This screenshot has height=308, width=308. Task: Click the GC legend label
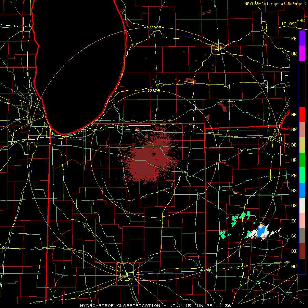click(x=294, y=236)
